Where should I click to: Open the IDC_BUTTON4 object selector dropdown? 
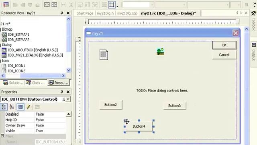68,99
